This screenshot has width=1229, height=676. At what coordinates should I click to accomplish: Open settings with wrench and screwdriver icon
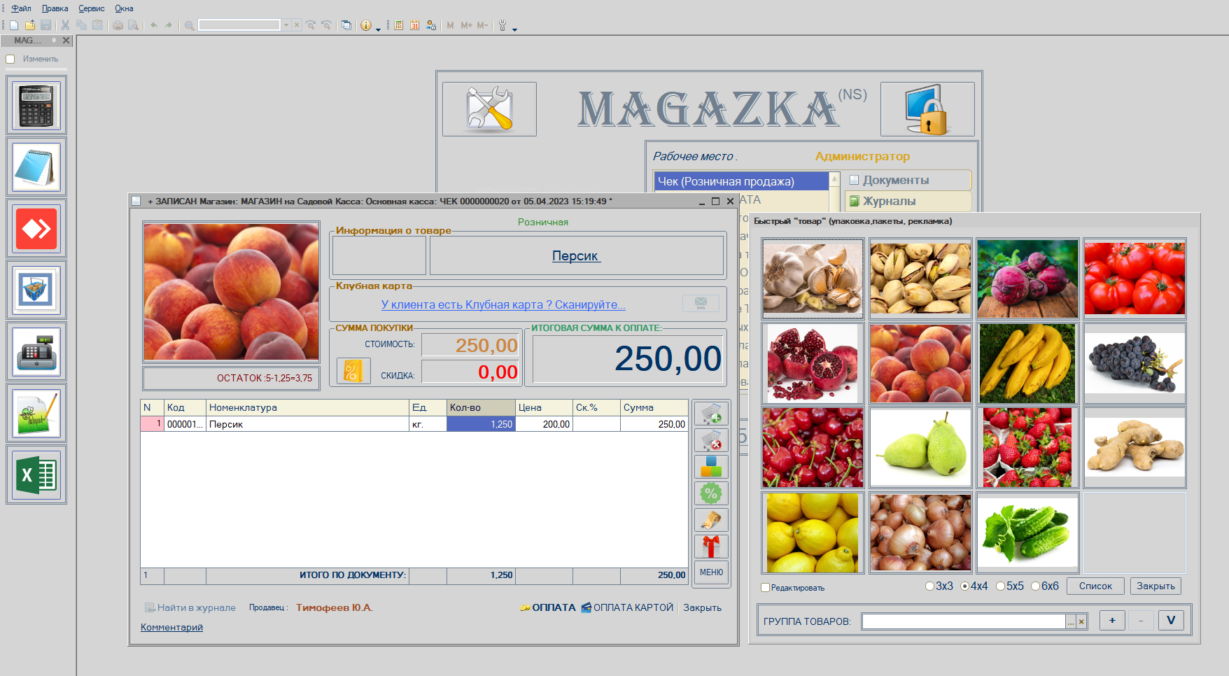pyautogui.click(x=489, y=109)
